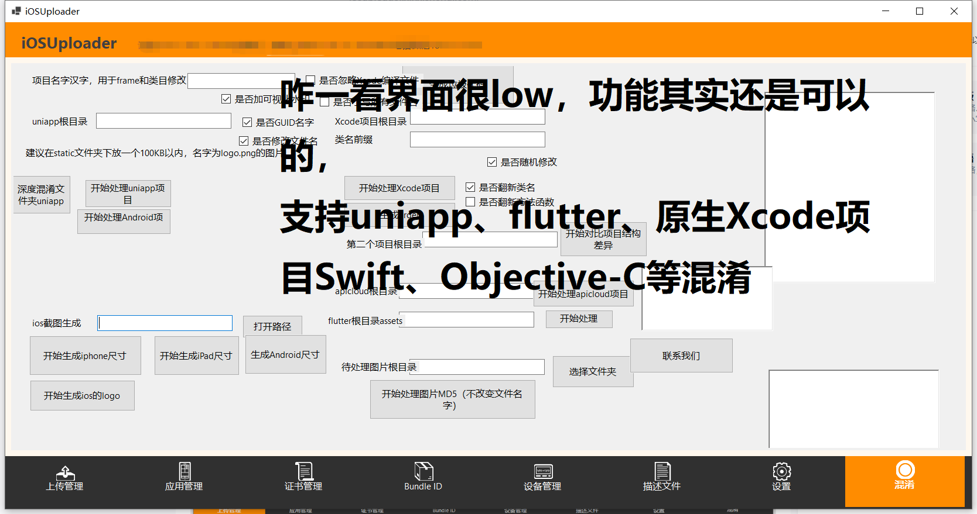
Task: Click the 开始对比项目结构差异 button
Action: [603, 239]
